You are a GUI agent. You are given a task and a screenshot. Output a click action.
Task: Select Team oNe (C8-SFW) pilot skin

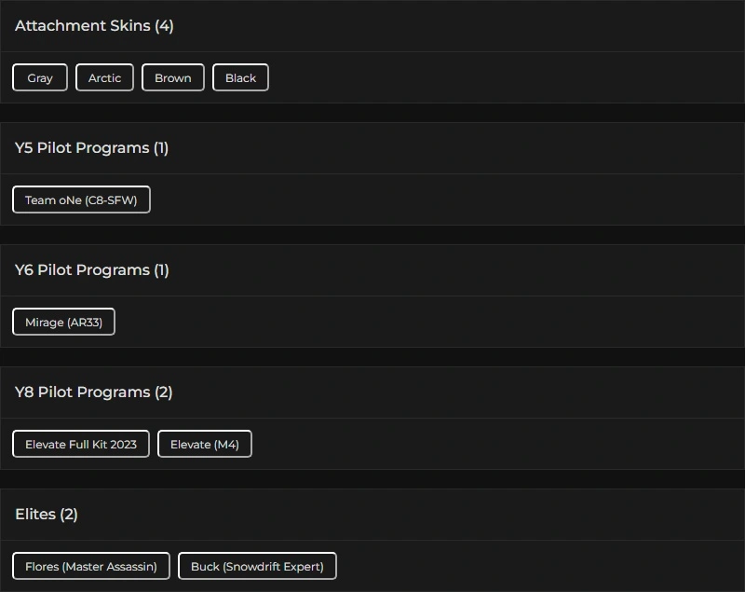(81, 200)
